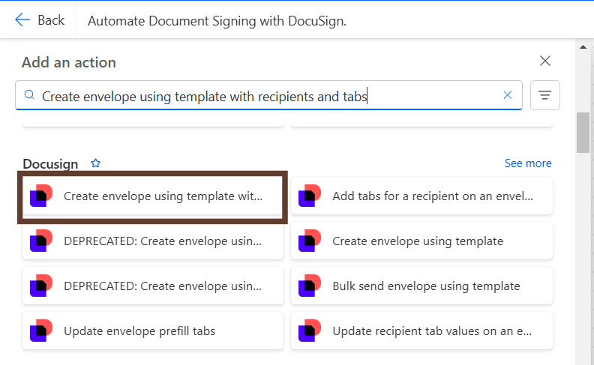Click the search magnifier icon
The width and height of the screenshot is (594, 365).
(x=29, y=95)
